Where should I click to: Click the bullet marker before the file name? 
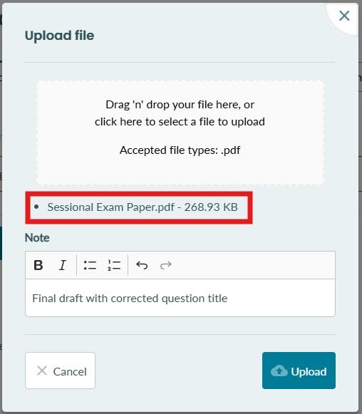[x=36, y=207]
